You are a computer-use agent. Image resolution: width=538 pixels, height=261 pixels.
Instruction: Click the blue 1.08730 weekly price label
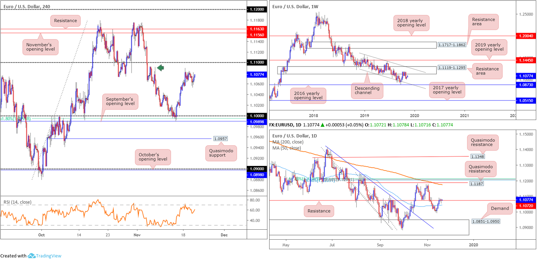tap(526, 85)
